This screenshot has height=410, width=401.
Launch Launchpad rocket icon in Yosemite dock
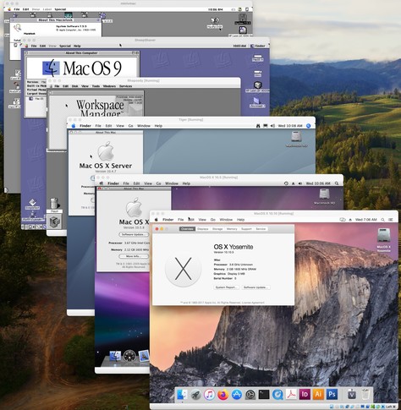click(195, 395)
